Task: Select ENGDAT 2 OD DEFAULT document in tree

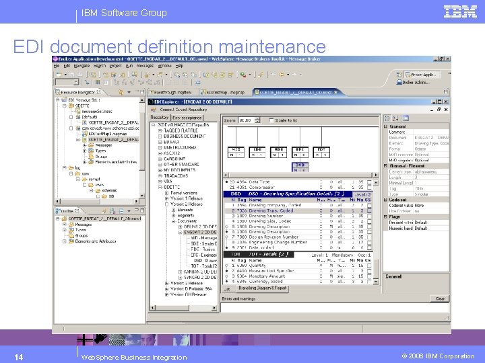Action: [200, 232]
